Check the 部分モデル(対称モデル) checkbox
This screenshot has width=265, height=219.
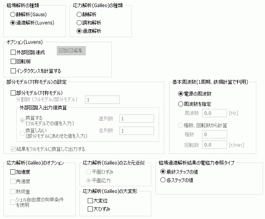pyautogui.click(x=13, y=92)
